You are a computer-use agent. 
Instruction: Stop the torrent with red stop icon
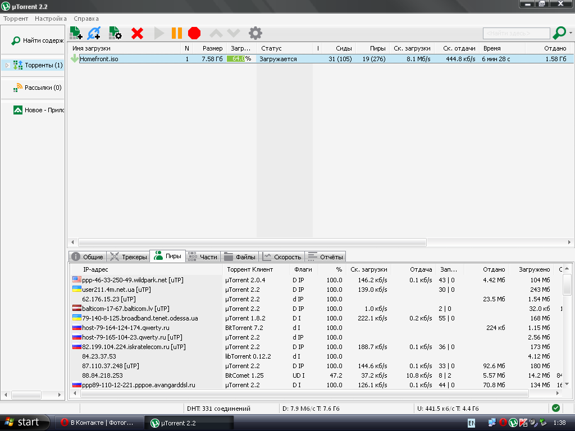coord(194,33)
